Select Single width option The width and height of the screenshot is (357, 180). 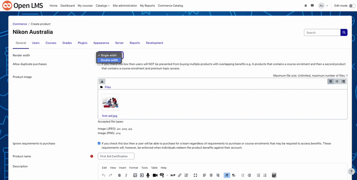109,55
